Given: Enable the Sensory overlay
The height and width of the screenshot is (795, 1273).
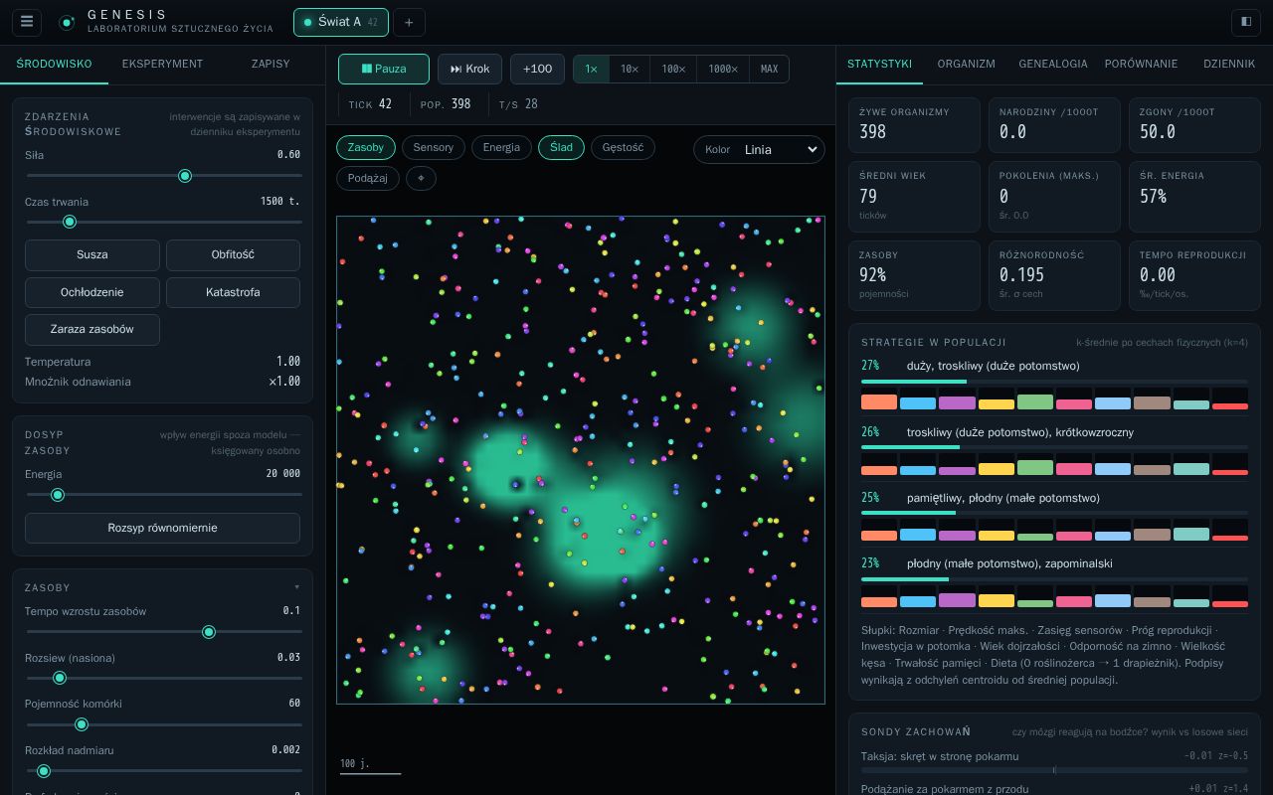Looking at the screenshot, I should point(434,147).
